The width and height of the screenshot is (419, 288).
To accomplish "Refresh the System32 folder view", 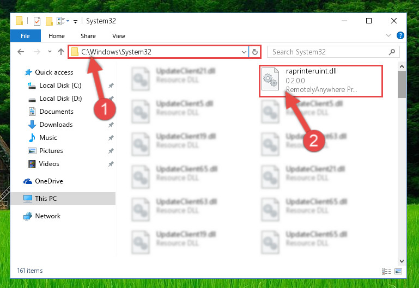I will pyautogui.click(x=254, y=52).
